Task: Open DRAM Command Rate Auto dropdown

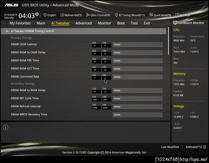Action: click(138, 77)
